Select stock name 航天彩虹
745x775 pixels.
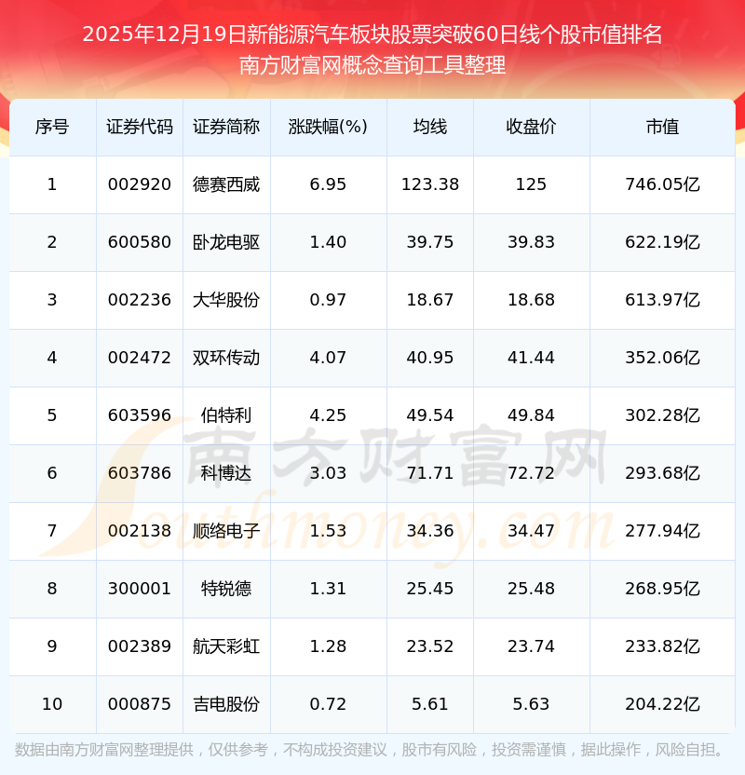(226, 646)
